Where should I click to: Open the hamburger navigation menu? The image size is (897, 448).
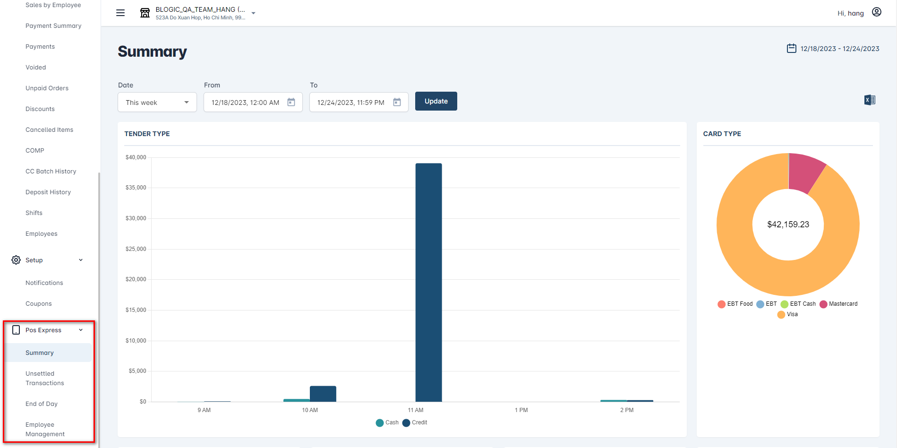point(120,13)
